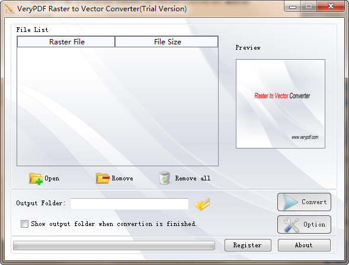Click the Raster File column header
The height and width of the screenshot is (265, 349).
click(x=66, y=42)
